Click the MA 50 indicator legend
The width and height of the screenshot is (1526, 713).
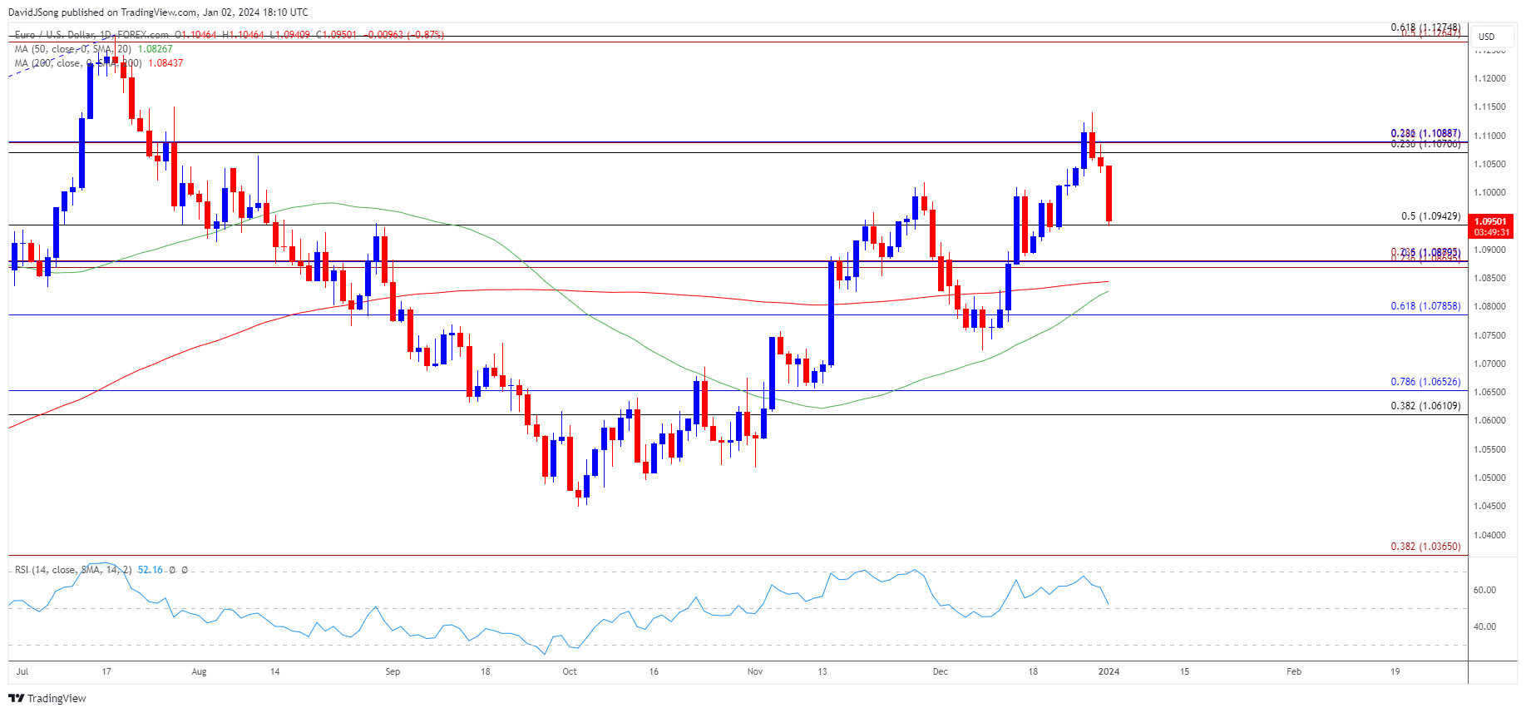[x=73, y=49]
